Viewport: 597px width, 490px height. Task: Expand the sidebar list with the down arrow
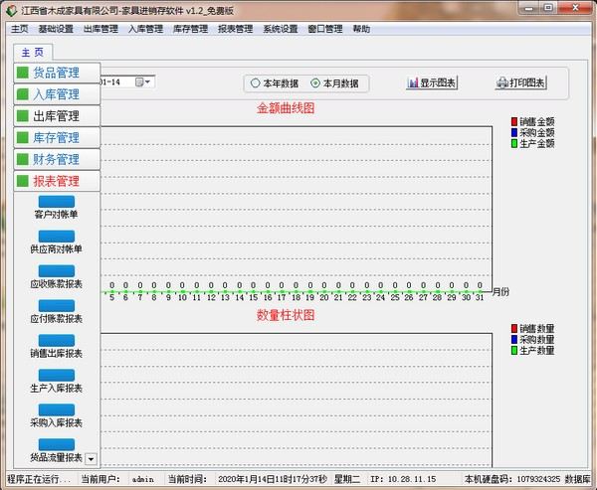[x=91, y=458]
